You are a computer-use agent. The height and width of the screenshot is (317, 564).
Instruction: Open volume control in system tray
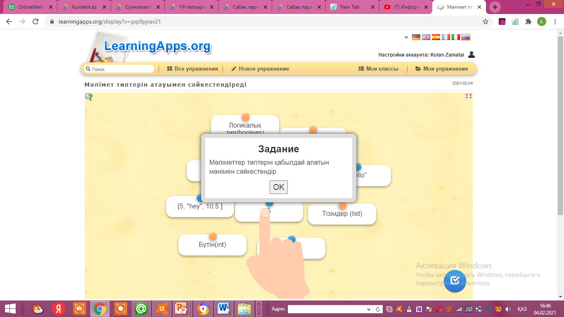coord(508,309)
